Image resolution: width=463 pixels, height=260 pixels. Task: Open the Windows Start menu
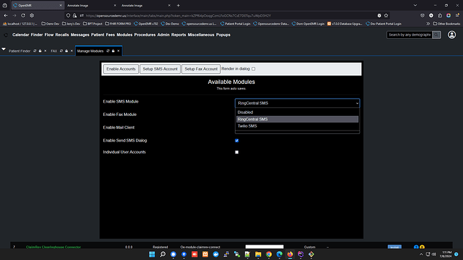click(152, 254)
